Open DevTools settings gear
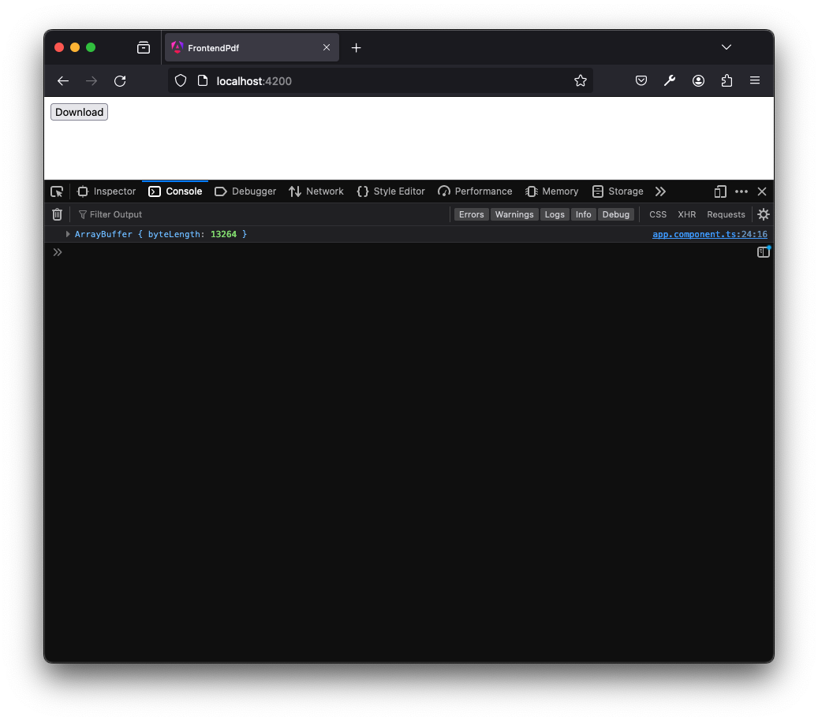 click(762, 214)
